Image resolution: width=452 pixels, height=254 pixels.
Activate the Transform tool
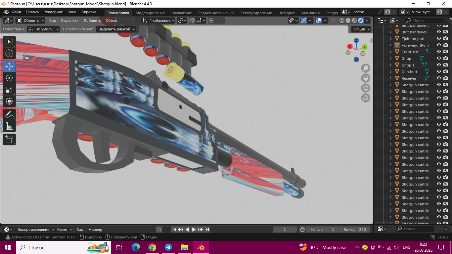click(x=9, y=102)
